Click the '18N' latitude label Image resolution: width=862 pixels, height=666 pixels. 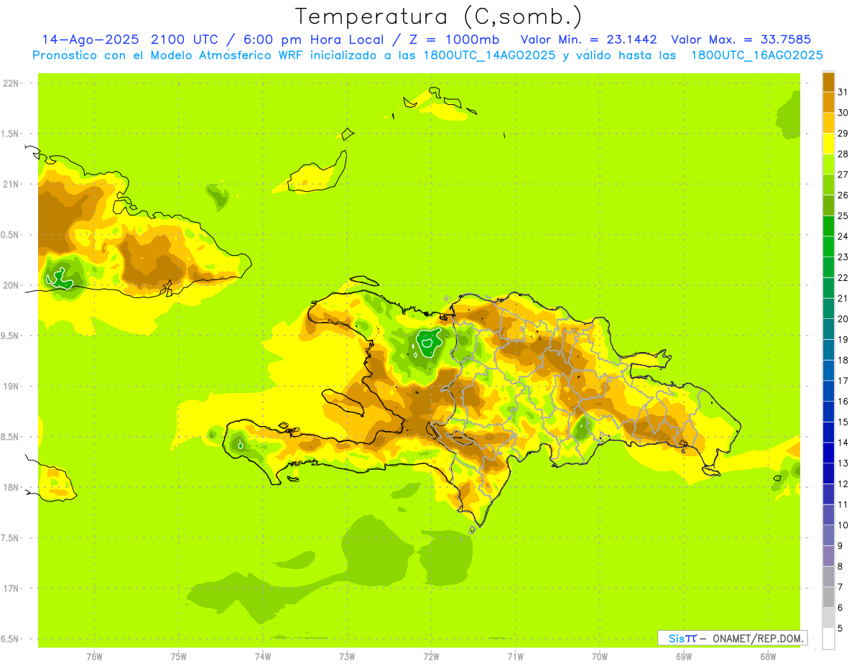12,487
